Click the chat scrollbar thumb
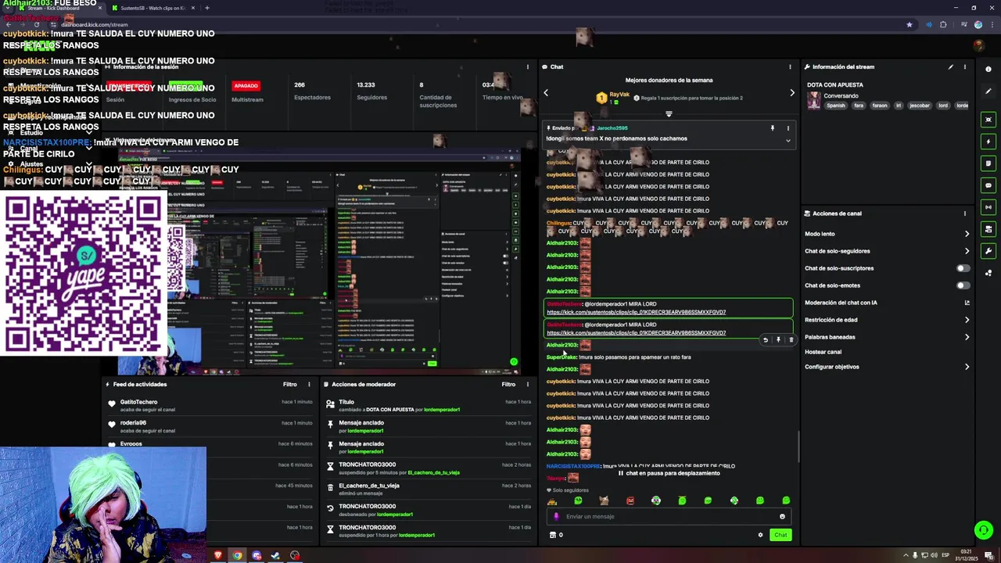1001x563 pixels. 798,446
